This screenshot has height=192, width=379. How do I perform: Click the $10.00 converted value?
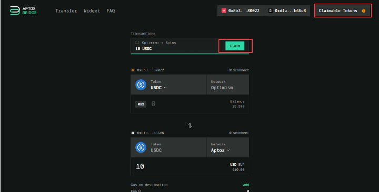[x=238, y=170]
